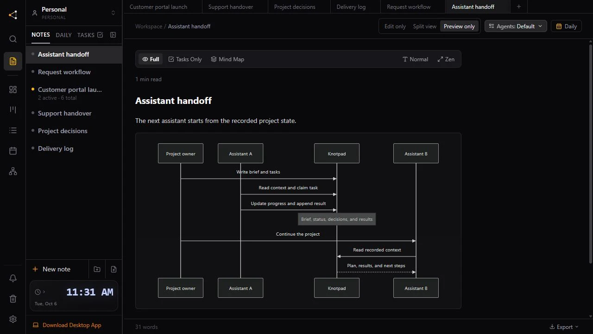
Task: Click the '1 min read' label
Action: 148,79
